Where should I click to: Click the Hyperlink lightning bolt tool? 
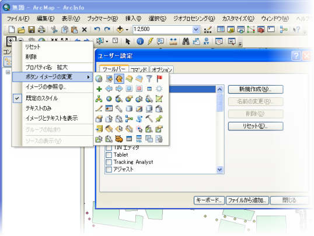150,41
